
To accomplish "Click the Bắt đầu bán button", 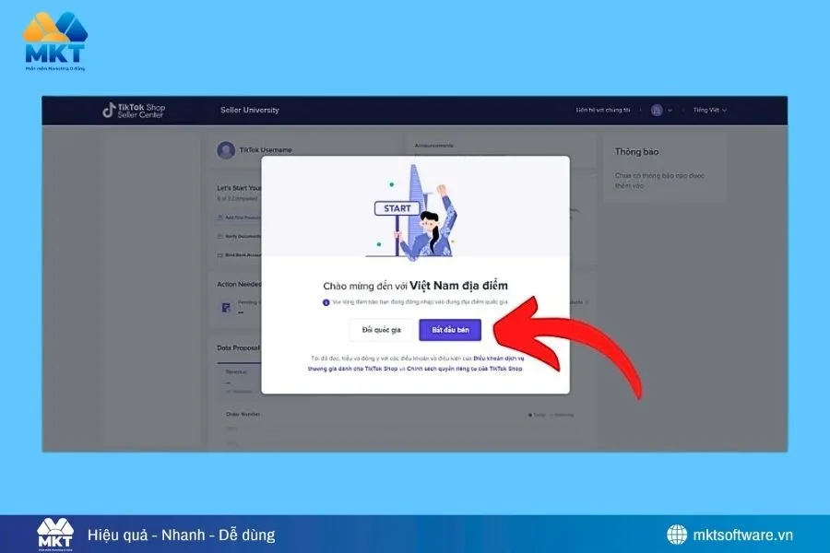I will click(x=450, y=329).
